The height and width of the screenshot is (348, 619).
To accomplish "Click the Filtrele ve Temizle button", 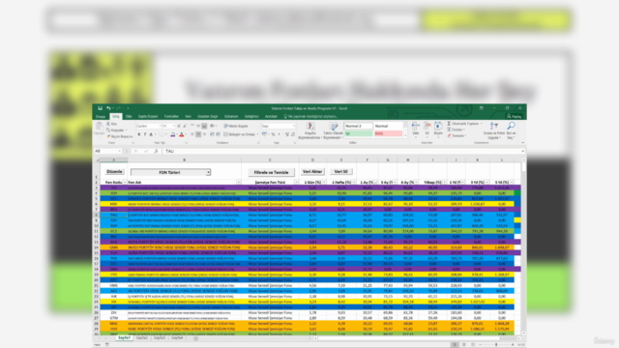I will tap(271, 172).
